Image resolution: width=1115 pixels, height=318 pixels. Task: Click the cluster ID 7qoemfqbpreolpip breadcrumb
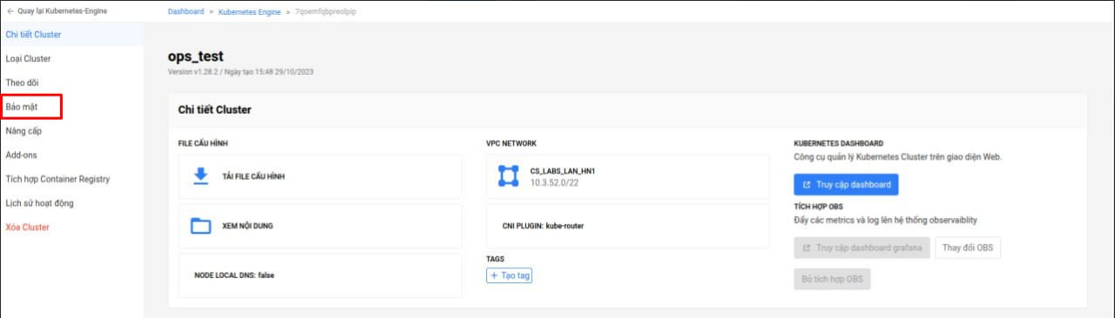click(326, 11)
